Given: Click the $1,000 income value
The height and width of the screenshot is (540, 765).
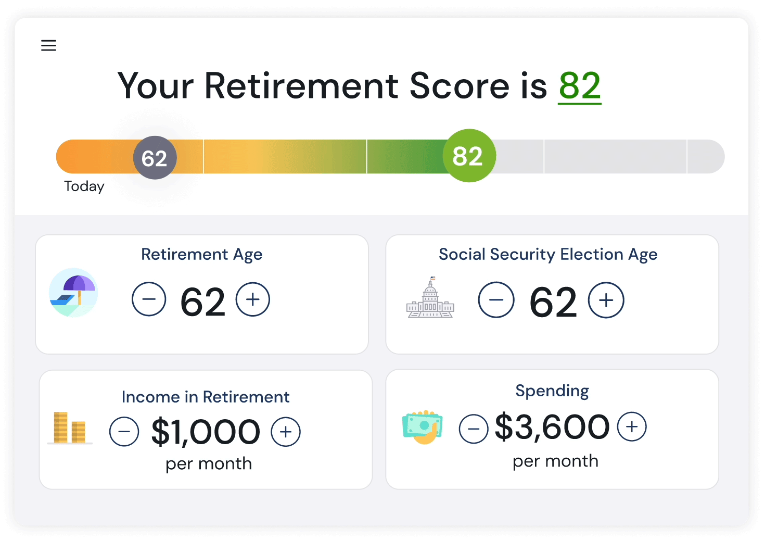Looking at the screenshot, I should click(x=206, y=432).
